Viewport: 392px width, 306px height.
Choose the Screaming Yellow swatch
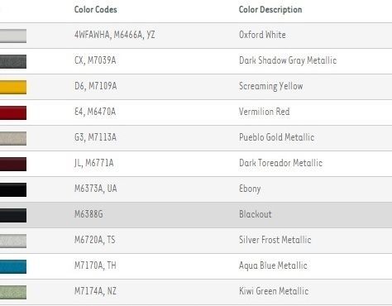point(13,87)
